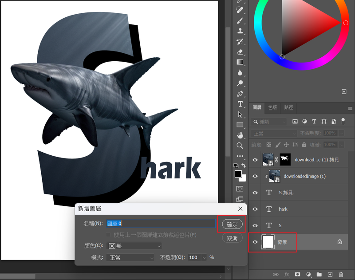The height and width of the screenshot is (280, 355).
Task: Open the 顏色 dropdown in dialog
Action: click(135, 245)
